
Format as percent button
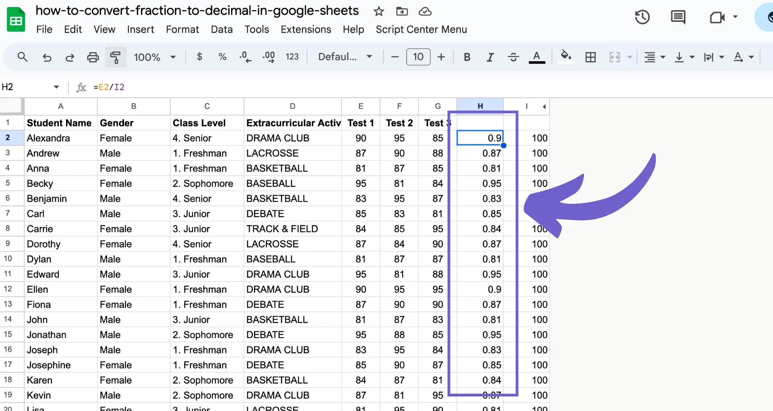[x=222, y=57]
